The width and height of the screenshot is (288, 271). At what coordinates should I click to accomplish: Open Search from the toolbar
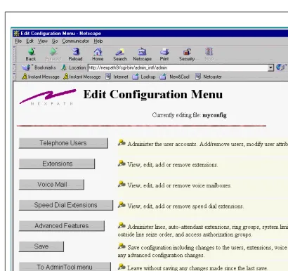[x=120, y=54]
